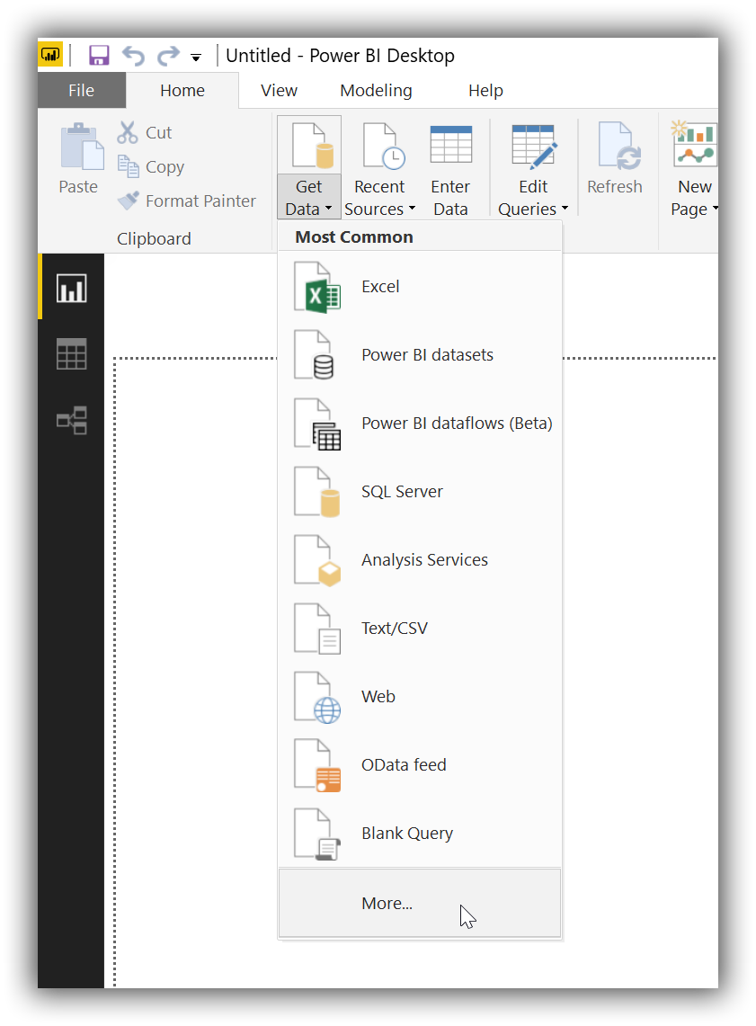Open the File menu
This screenshot has height=1026, width=756.
(x=81, y=90)
